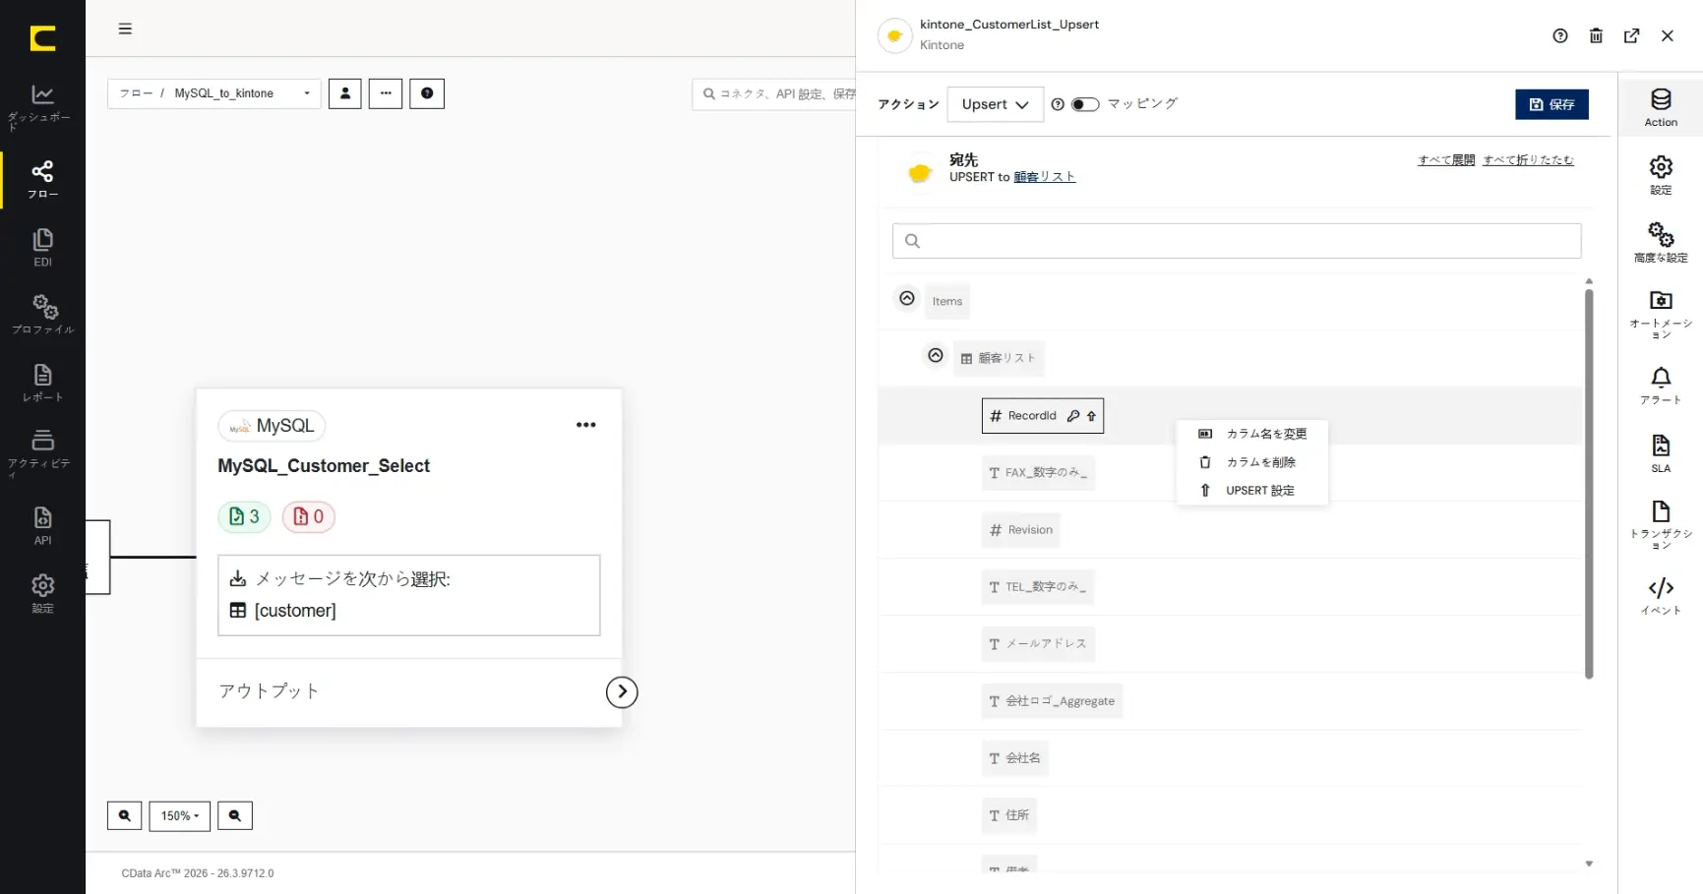The height and width of the screenshot is (894, 1703).
Task: Open the MySQL_to_kintone flow selector dropdown
Action: (214, 93)
